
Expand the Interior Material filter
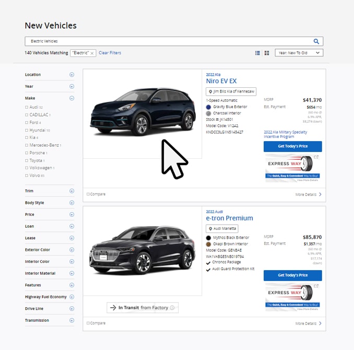coord(72,273)
